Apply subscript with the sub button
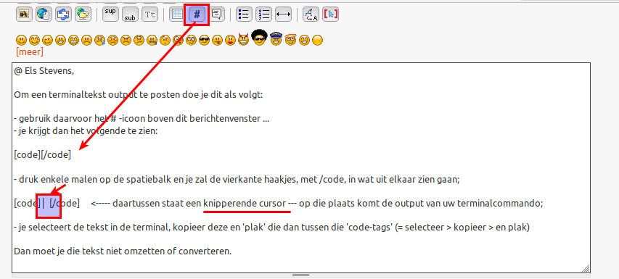Screen dimensions: 619x279 pos(130,14)
